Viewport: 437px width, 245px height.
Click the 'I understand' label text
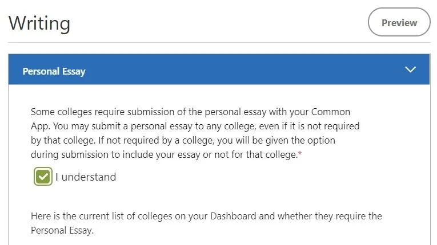(x=86, y=177)
